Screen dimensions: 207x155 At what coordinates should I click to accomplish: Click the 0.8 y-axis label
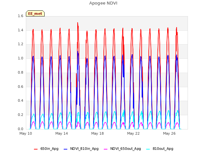20,72
